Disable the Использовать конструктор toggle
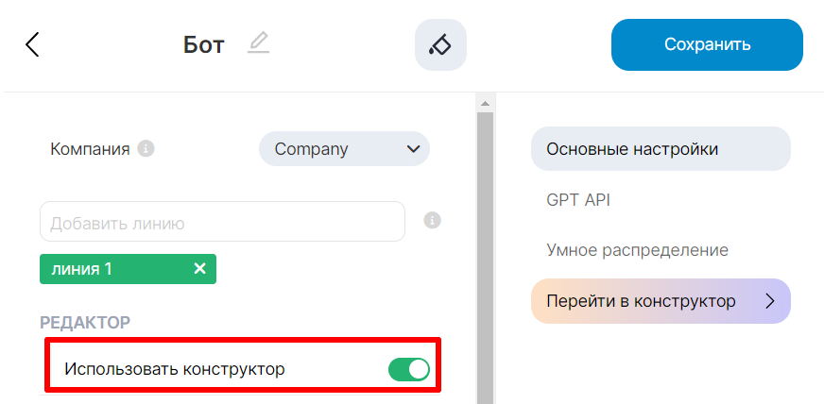Image resolution: width=824 pixels, height=404 pixels. [408, 369]
